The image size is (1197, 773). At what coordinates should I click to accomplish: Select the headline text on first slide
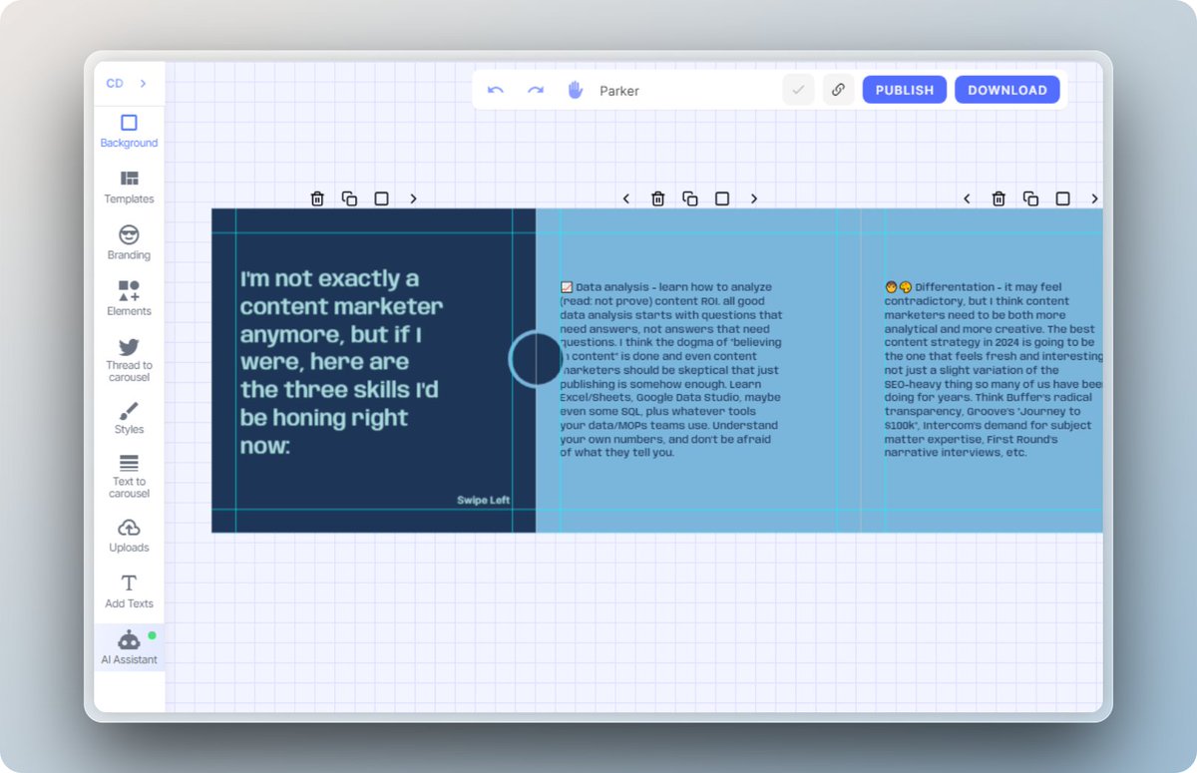coord(341,362)
